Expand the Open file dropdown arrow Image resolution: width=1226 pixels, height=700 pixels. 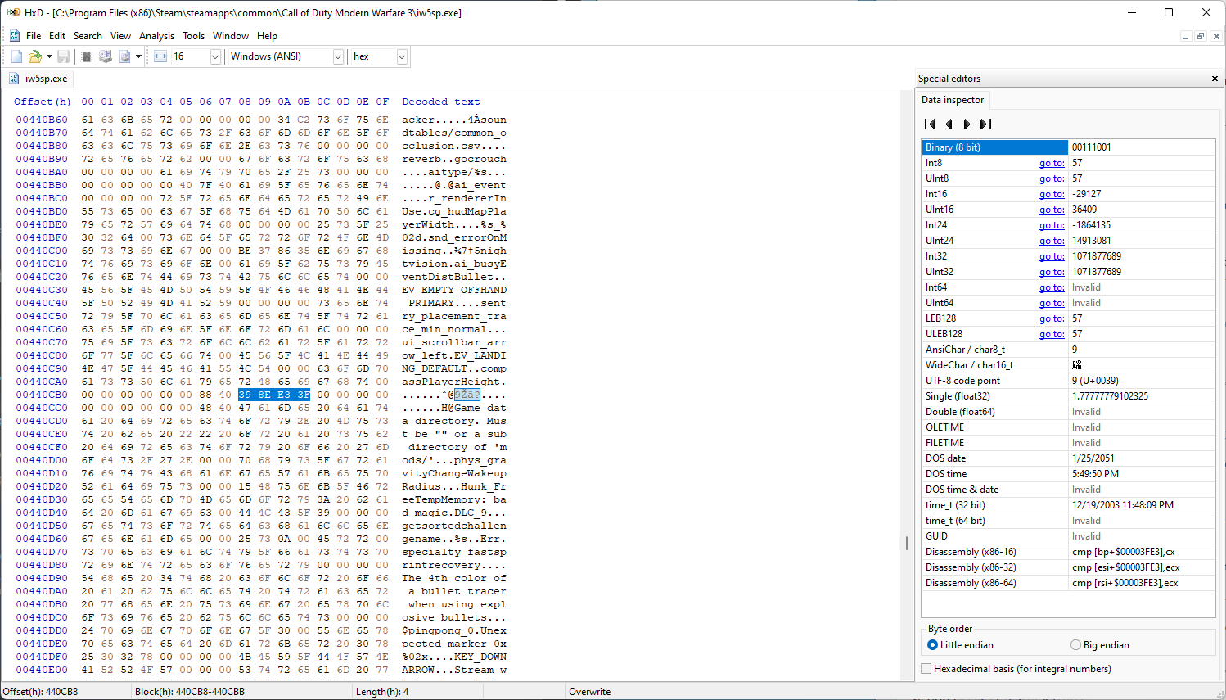pos(49,56)
